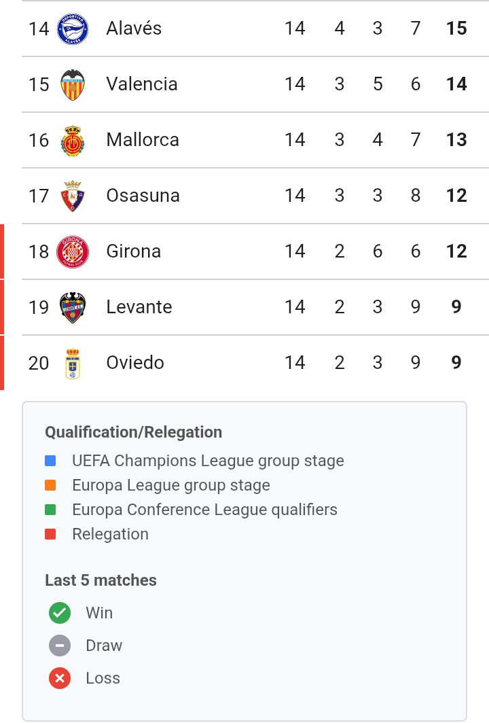Click the green Win checkmark icon
The width and height of the screenshot is (489, 723).
[60, 613]
